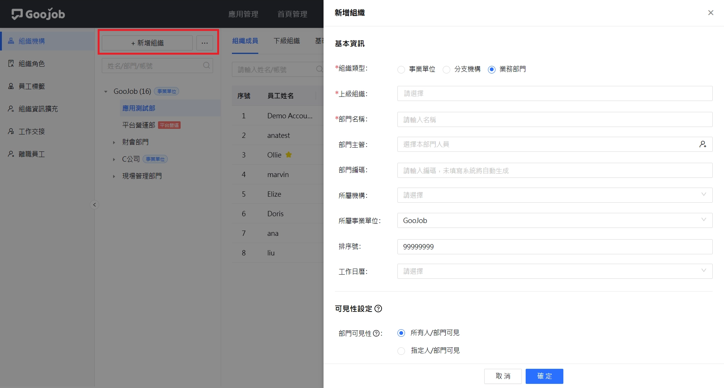Image resolution: width=724 pixels, height=388 pixels.
Task: Click the 事業單位 tag beside GooJob (16)
Action: point(167,92)
